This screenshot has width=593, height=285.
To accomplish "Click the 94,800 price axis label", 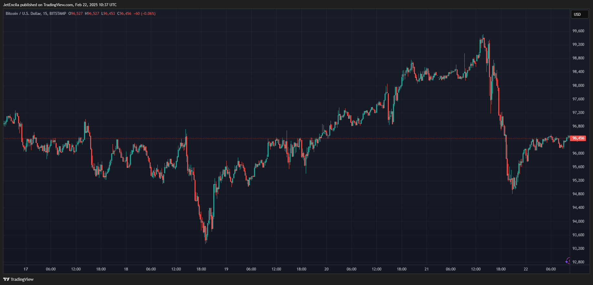I will 578,194.
